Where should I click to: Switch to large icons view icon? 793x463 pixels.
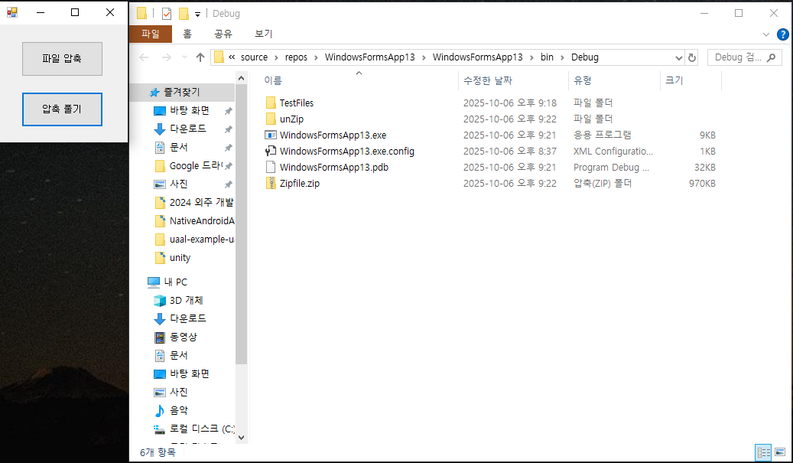click(x=780, y=452)
